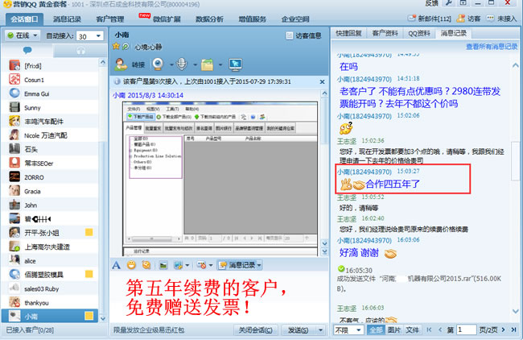The image size is (523, 340).
Task: Insert a picture into the message
Action: click(x=163, y=266)
